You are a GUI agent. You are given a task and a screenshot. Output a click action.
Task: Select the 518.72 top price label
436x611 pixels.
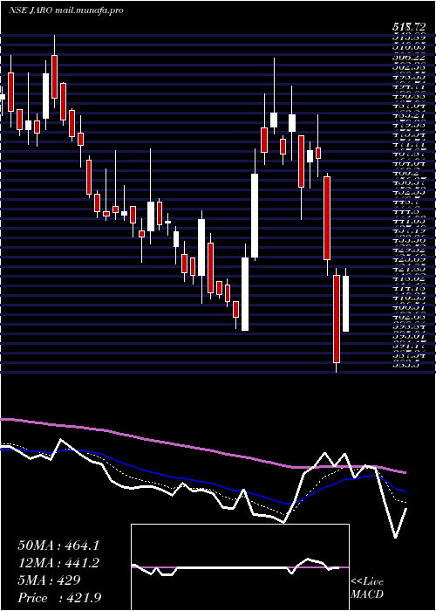(x=408, y=26)
